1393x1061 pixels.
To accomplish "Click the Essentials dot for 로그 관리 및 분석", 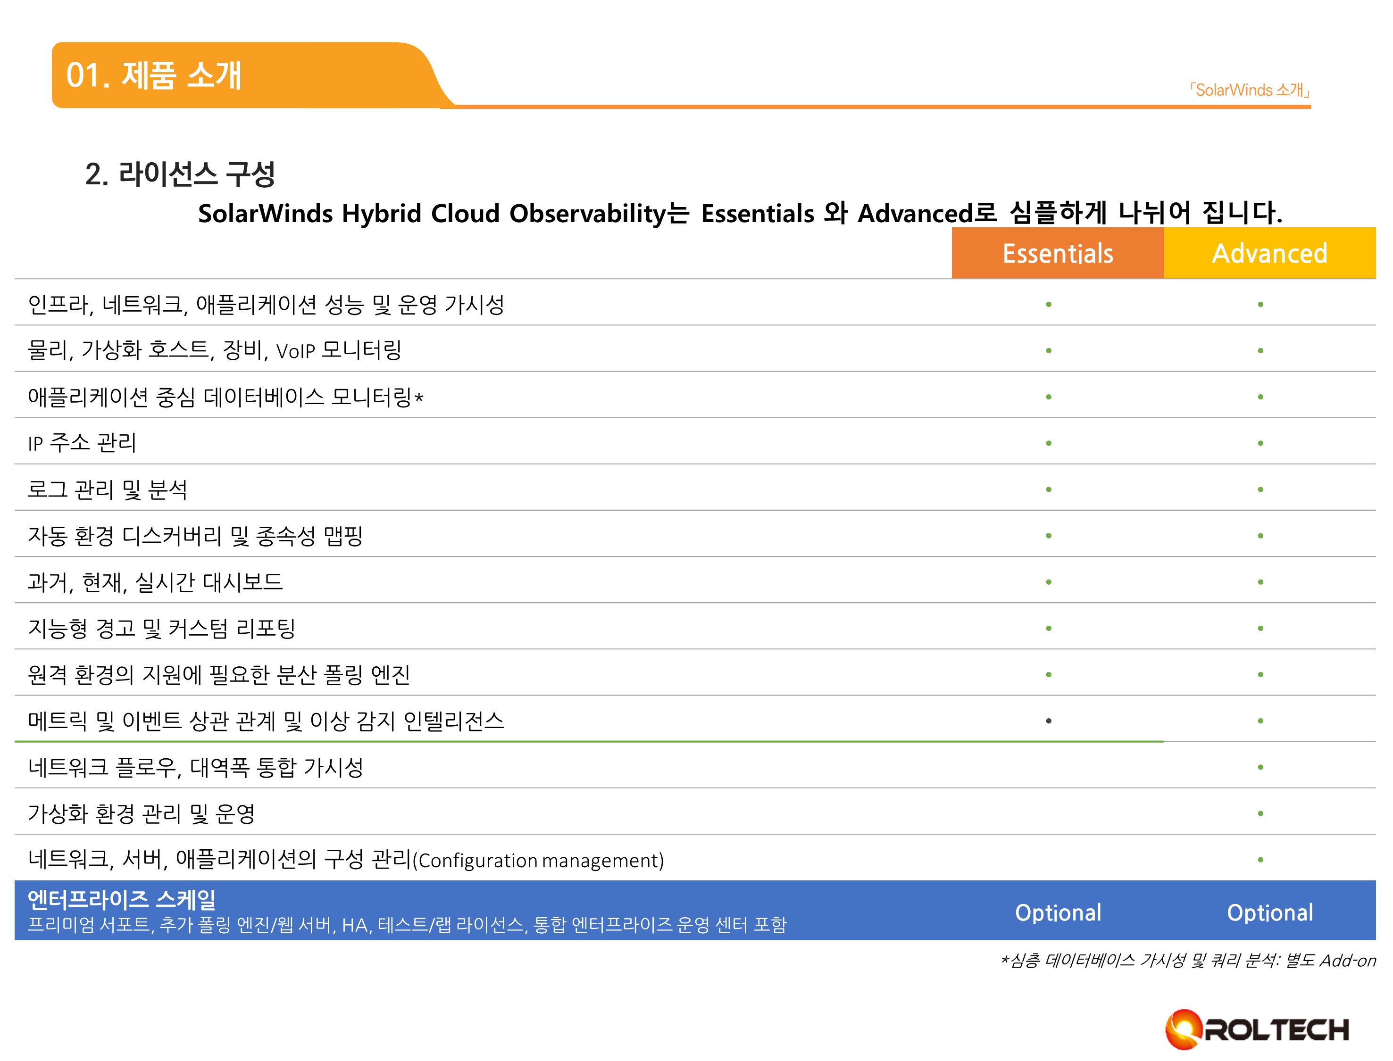I will 1049,489.
